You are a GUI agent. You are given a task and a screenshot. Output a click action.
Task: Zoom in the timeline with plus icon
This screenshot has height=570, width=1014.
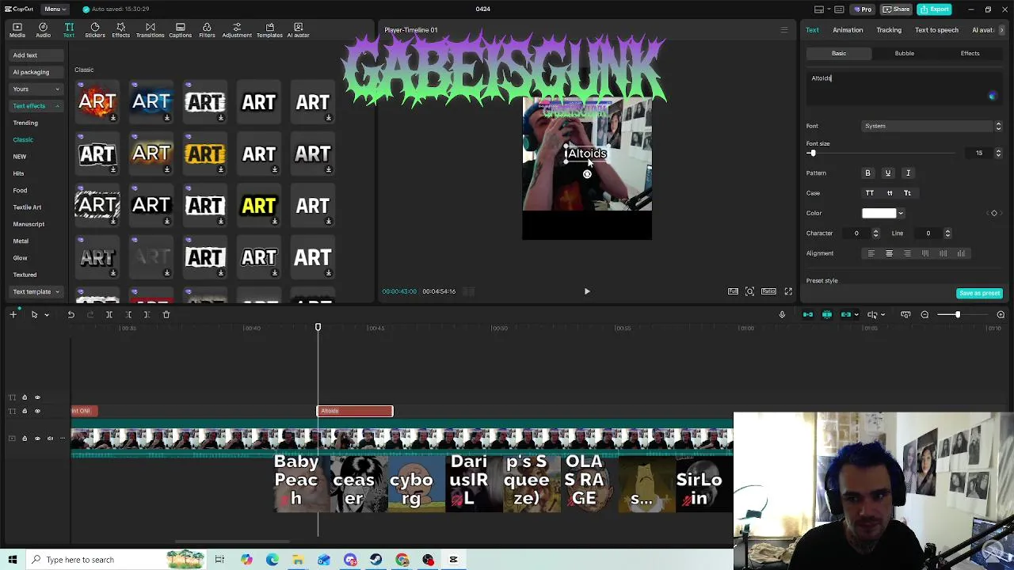[1001, 314]
